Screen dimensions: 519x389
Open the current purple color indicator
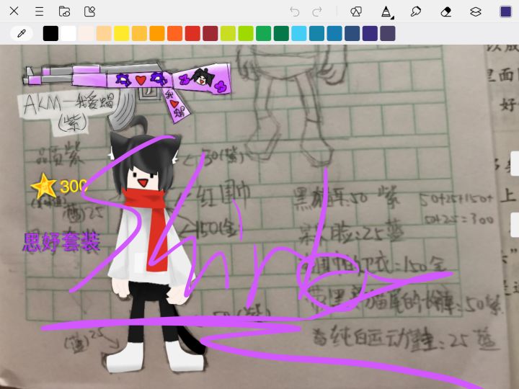pos(505,12)
